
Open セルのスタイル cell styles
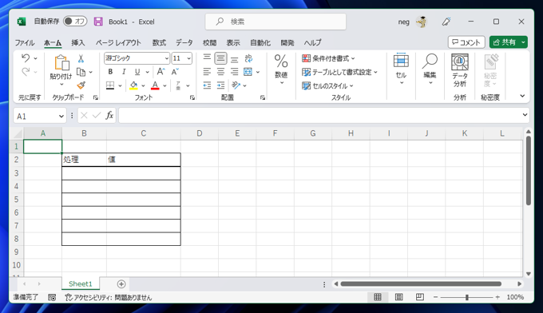click(x=327, y=85)
